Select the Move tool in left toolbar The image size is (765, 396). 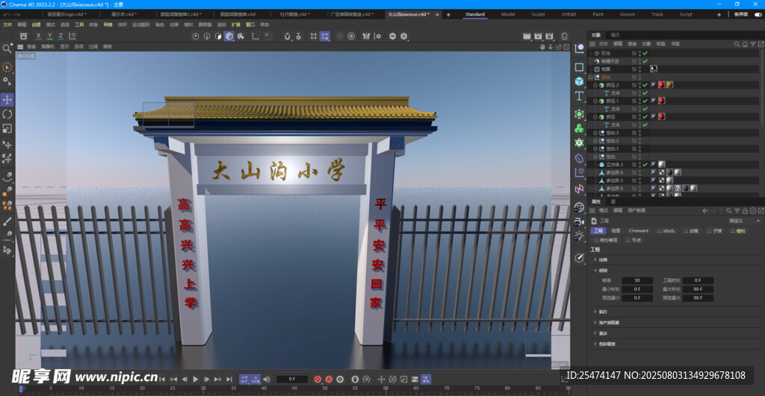click(7, 99)
